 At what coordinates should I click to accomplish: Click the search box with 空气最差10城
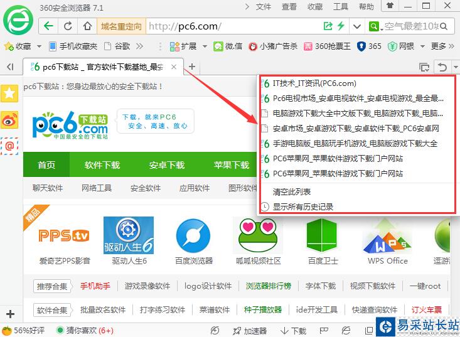(412, 26)
